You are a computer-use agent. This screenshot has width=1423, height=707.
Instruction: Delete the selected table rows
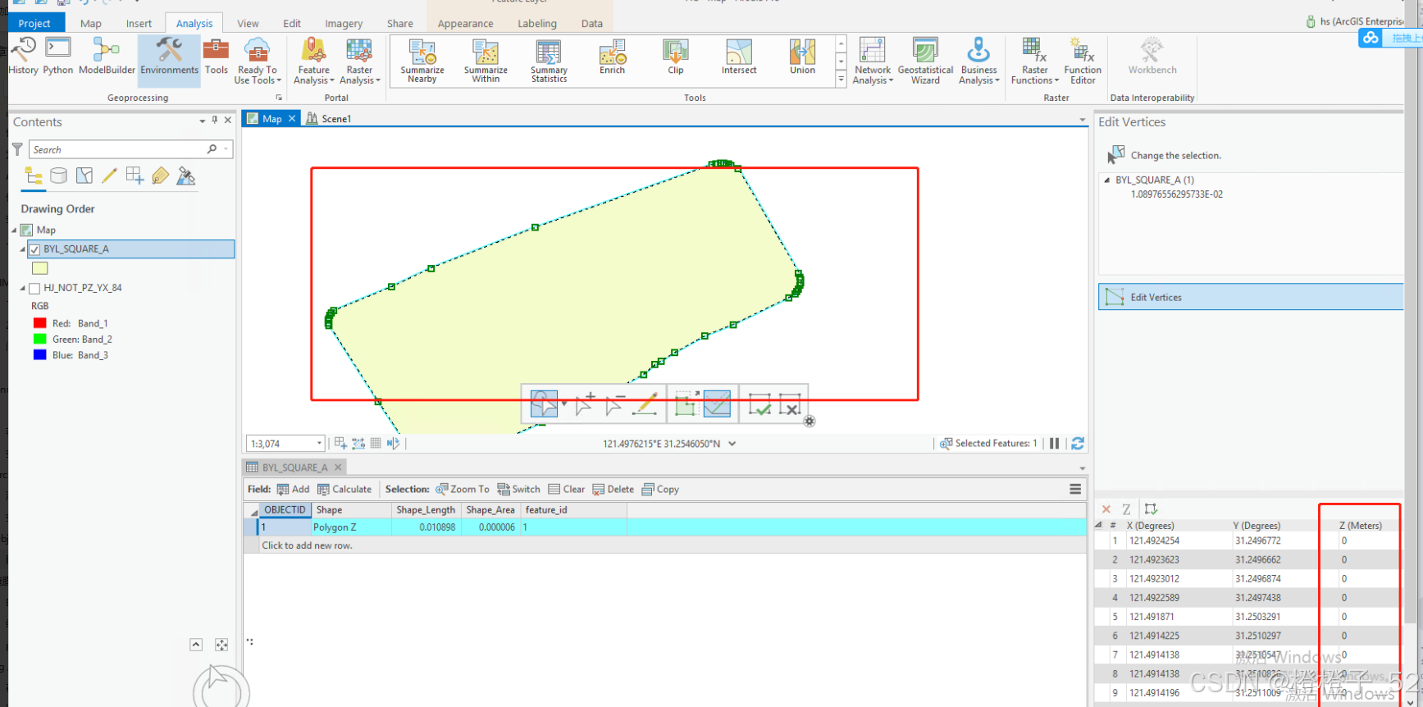613,490
